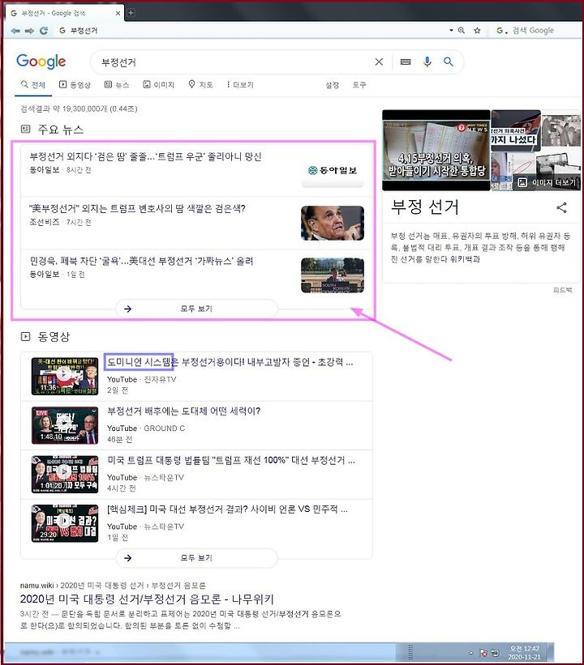584x665 pixels.
Task: Click the namu.wiki breadcrumb URL
Action: [x=113, y=586]
